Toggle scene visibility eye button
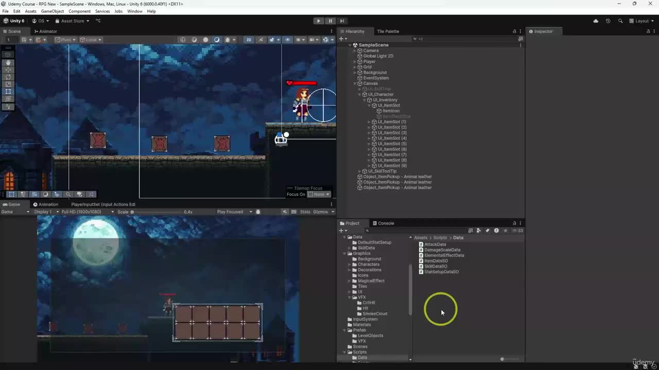This screenshot has height=370, width=659. (287, 40)
